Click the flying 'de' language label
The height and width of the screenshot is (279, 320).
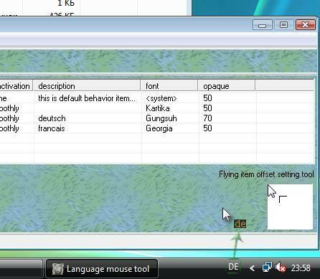click(x=240, y=224)
